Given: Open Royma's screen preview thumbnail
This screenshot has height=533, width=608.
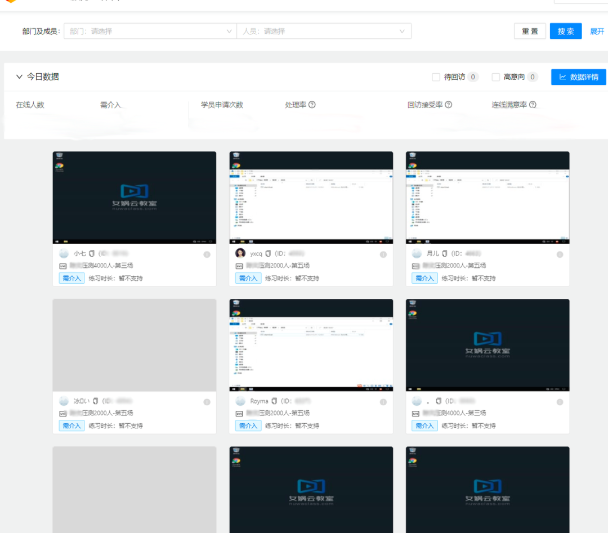Looking at the screenshot, I should pos(311,345).
